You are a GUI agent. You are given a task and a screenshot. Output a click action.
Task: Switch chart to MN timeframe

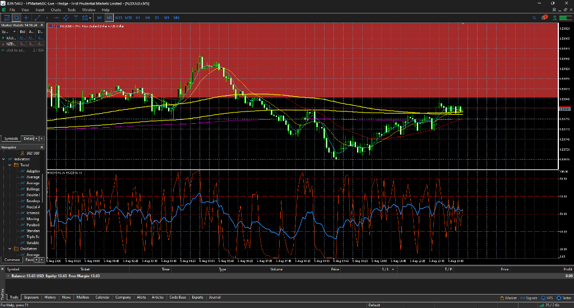[x=176, y=17]
